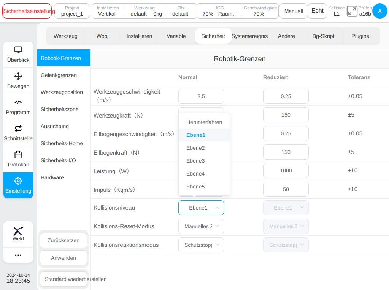Expand the Kollisions-Reset-Modus normal dropdown
Screen dimensions: 389x290
pos(201,226)
